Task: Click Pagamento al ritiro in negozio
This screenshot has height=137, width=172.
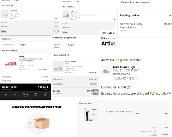Action: (x=135, y=2)
